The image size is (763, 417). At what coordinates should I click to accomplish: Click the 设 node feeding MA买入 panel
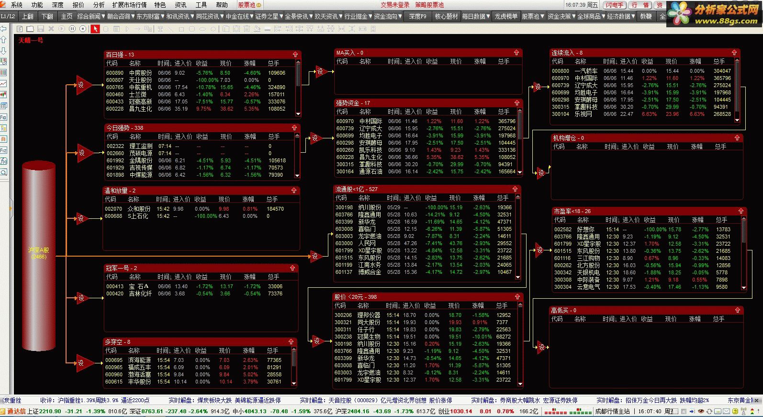322,71
